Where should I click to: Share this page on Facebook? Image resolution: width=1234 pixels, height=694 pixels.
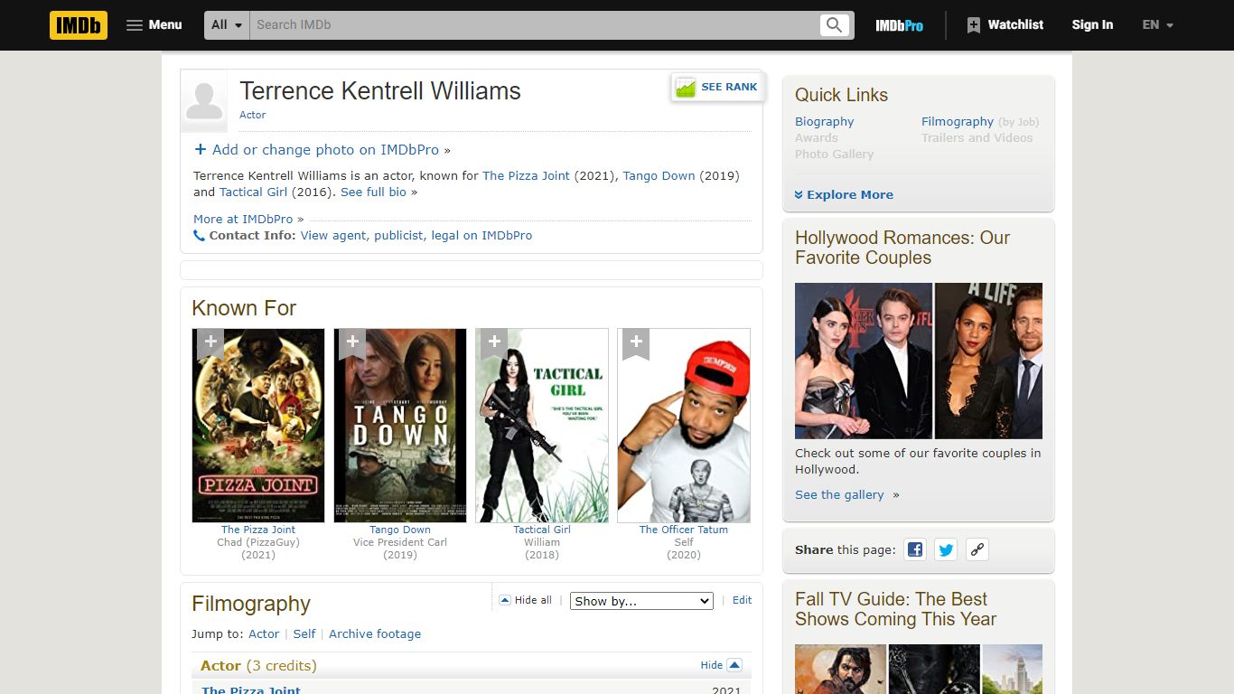coord(915,549)
